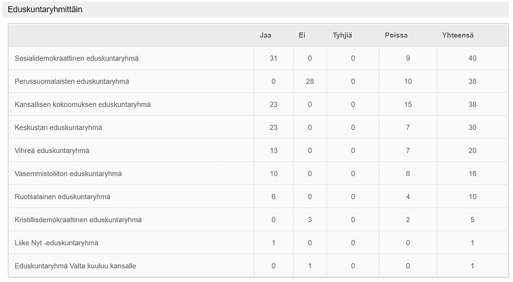The image size is (513, 282).
Task: Click the Poissa column header
Action: point(396,35)
